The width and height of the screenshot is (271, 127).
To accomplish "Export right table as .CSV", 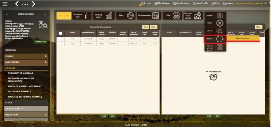I will tap(209, 116).
